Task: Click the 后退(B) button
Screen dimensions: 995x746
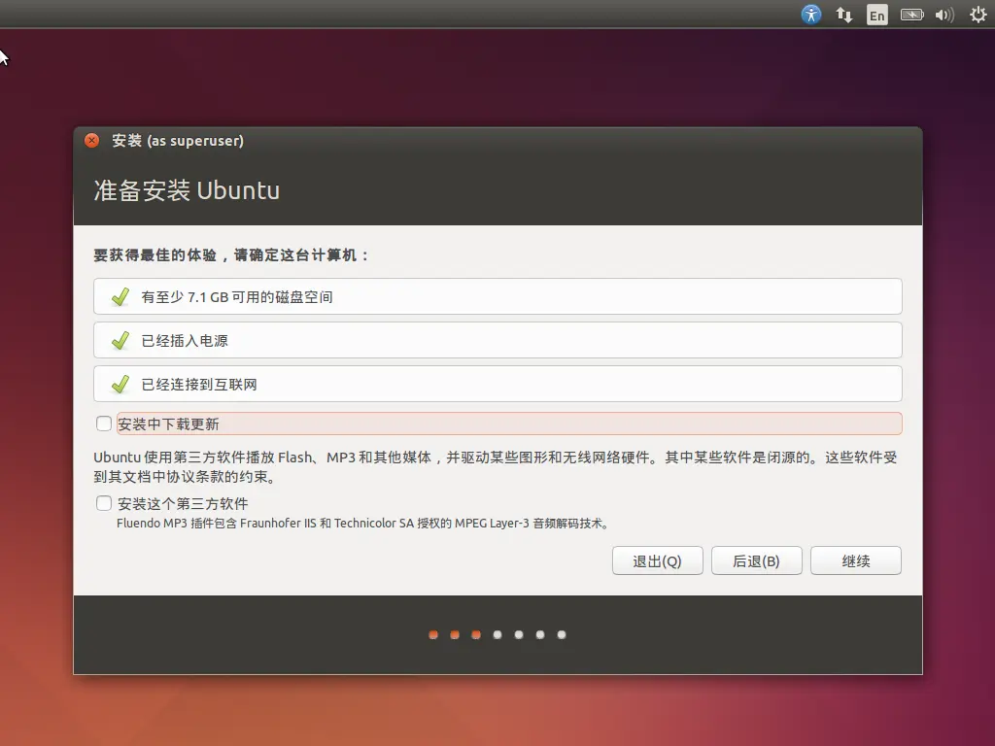Action: click(756, 560)
